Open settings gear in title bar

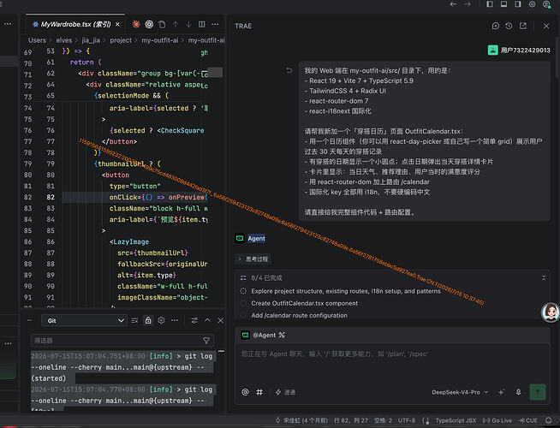532,4
